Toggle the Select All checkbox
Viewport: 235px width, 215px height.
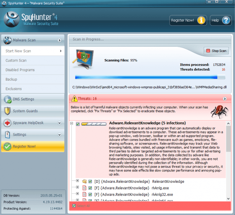coord(74,206)
